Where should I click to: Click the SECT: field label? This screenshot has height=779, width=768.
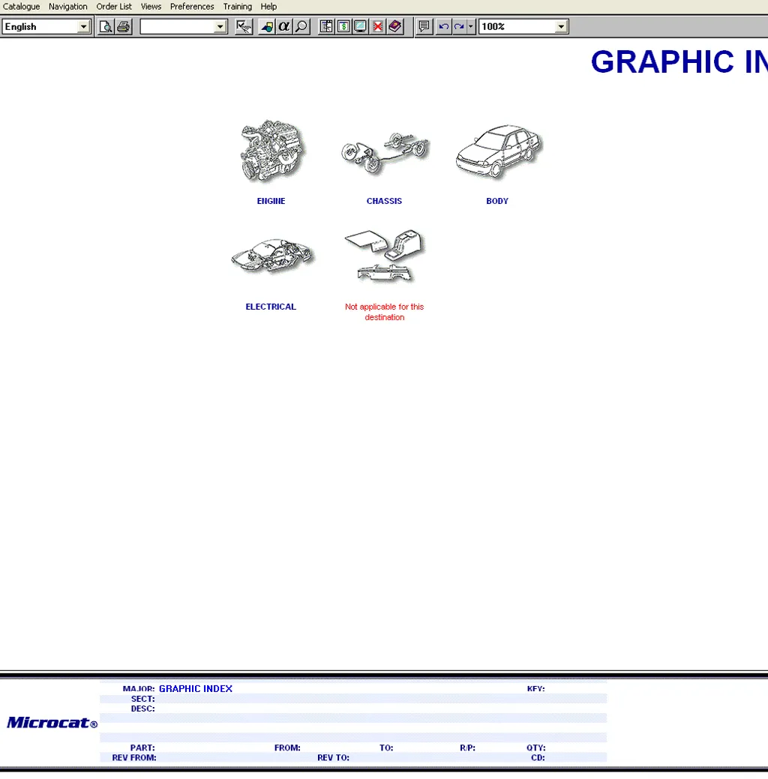[142, 699]
